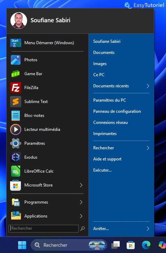Expand the Microsoft Store submenu arrow

81,185
